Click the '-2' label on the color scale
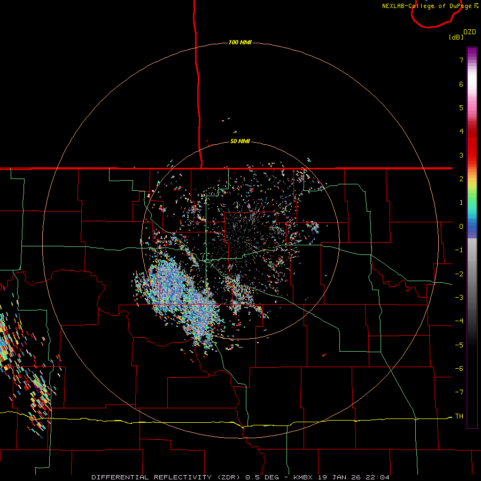 459,274
